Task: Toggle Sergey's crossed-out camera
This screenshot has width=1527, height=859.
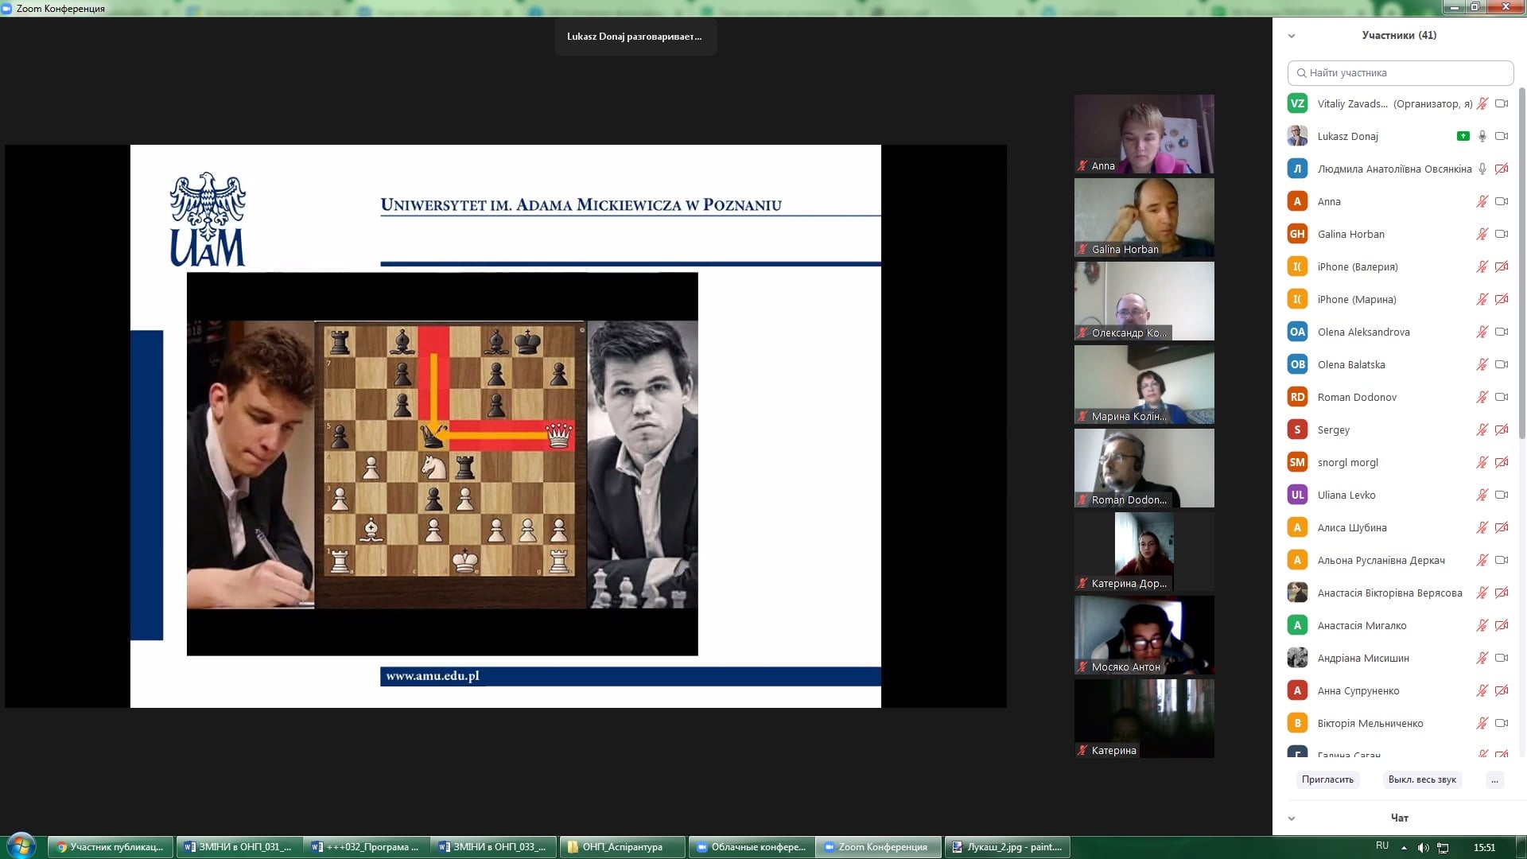Action: 1502,429
